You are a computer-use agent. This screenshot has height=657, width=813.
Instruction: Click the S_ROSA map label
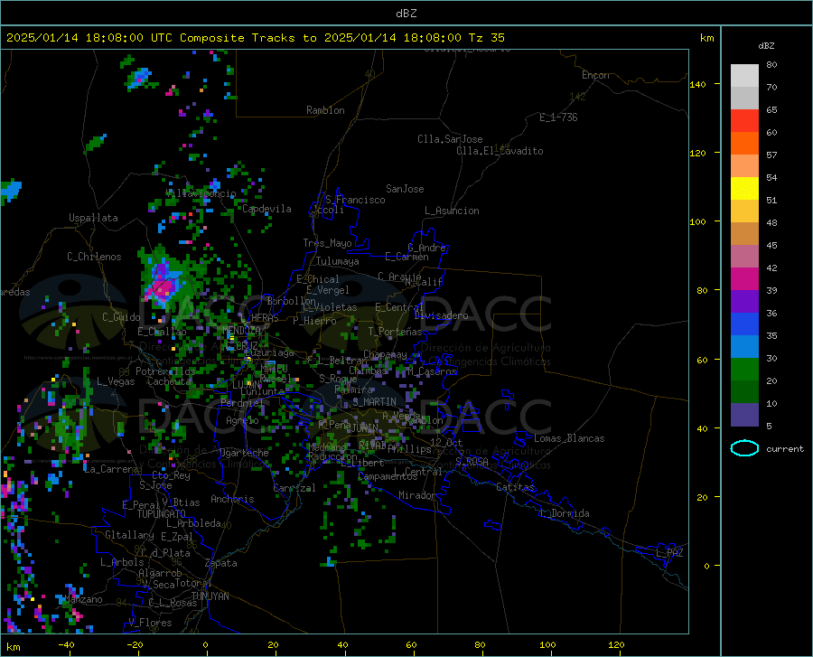(472, 461)
